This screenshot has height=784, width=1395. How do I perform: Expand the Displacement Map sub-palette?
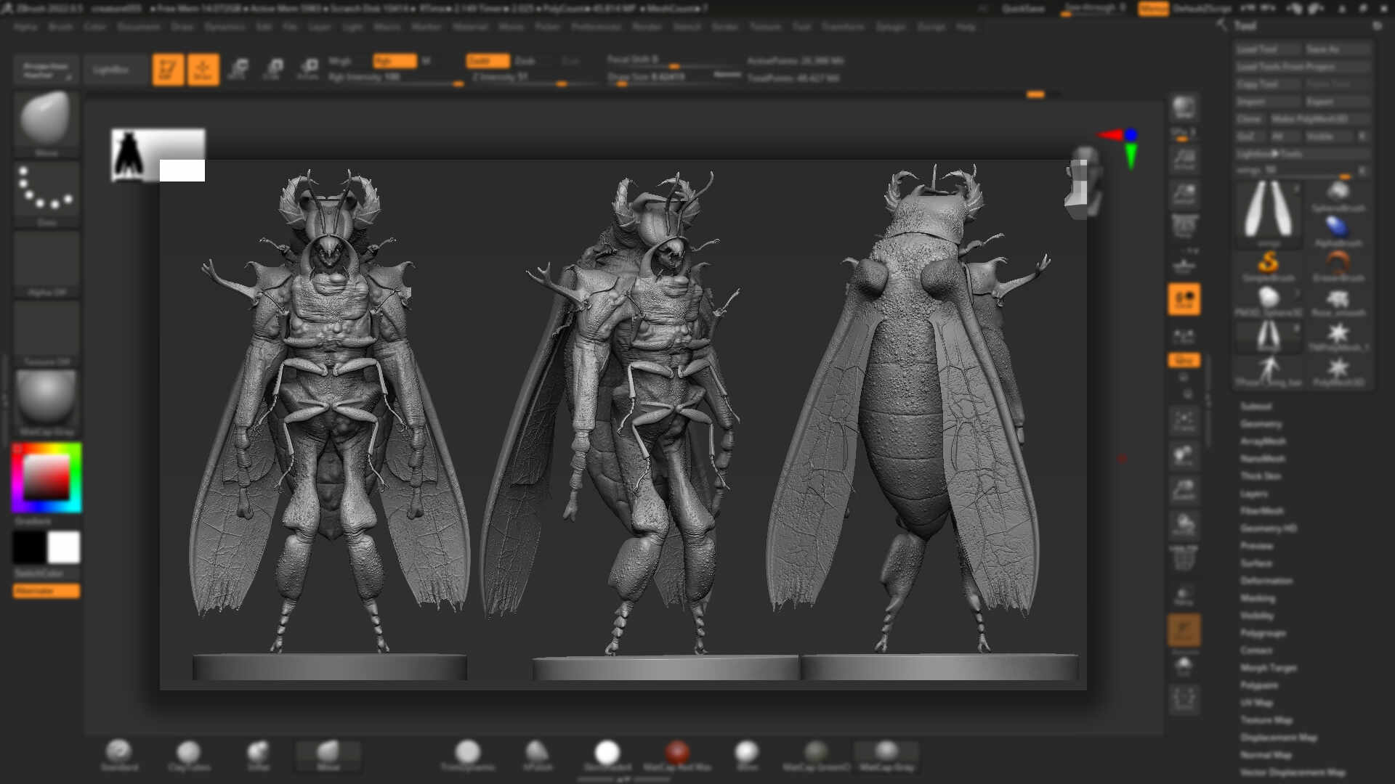[1278, 737]
